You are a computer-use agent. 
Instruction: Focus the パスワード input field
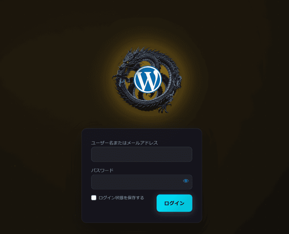[142, 182]
